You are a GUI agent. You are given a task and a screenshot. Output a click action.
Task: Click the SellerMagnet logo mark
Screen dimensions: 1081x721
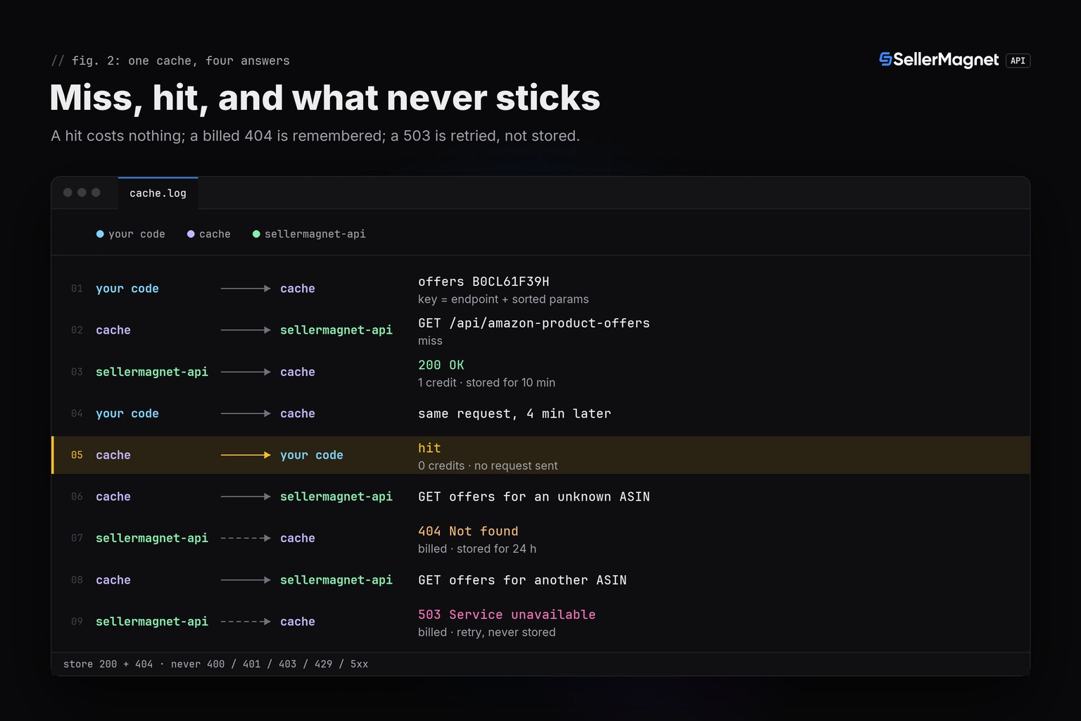(885, 60)
